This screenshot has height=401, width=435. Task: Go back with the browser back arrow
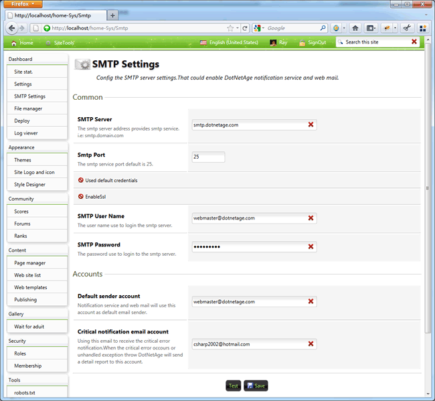coord(11,28)
